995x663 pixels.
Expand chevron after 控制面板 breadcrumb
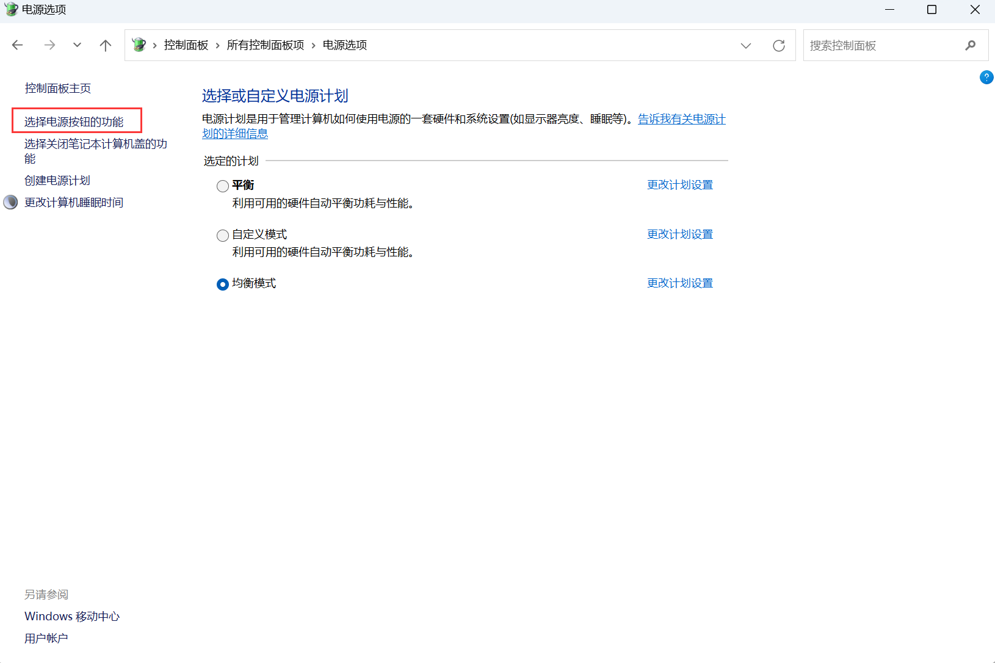(x=217, y=46)
